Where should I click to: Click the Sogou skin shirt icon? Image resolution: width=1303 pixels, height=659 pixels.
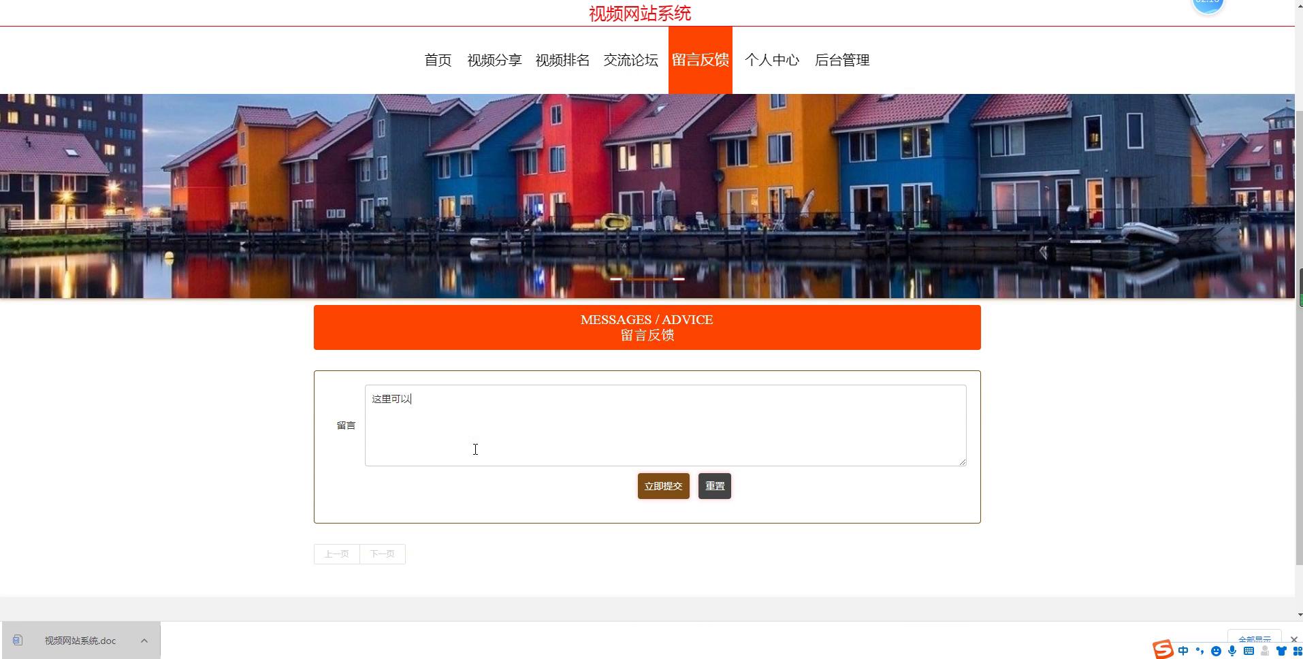click(x=1281, y=652)
